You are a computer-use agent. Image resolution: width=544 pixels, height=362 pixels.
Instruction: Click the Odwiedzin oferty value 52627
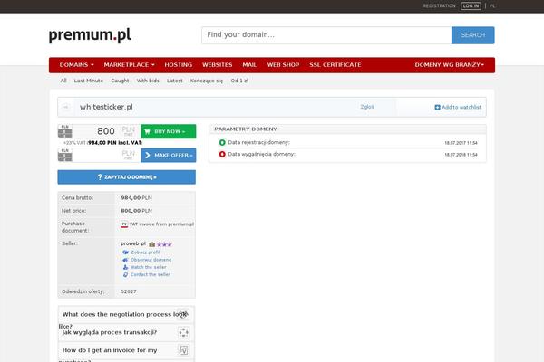129,291
